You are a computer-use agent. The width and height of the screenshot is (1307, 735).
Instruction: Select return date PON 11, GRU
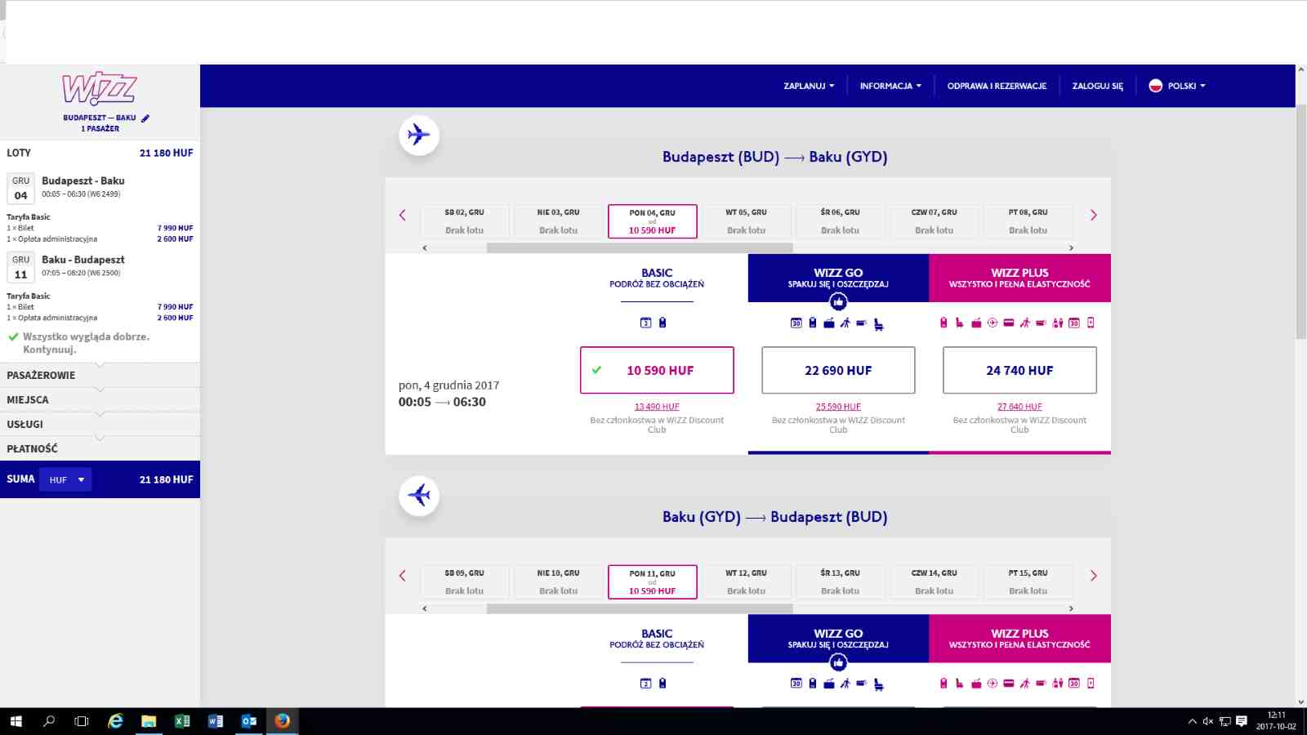click(653, 581)
